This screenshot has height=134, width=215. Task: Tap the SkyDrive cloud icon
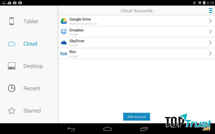pyautogui.click(x=64, y=43)
